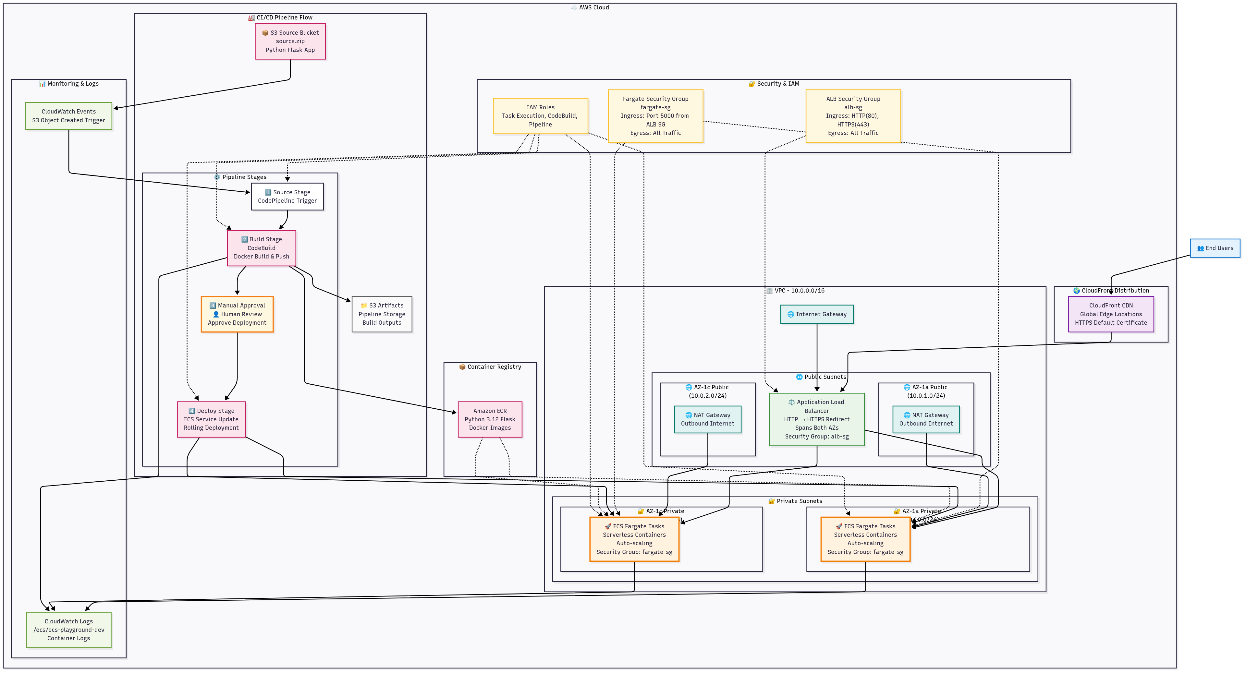This screenshot has width=1246, height=673.
Task: Click the ALB Security Group node
Action: pos(853,116)
